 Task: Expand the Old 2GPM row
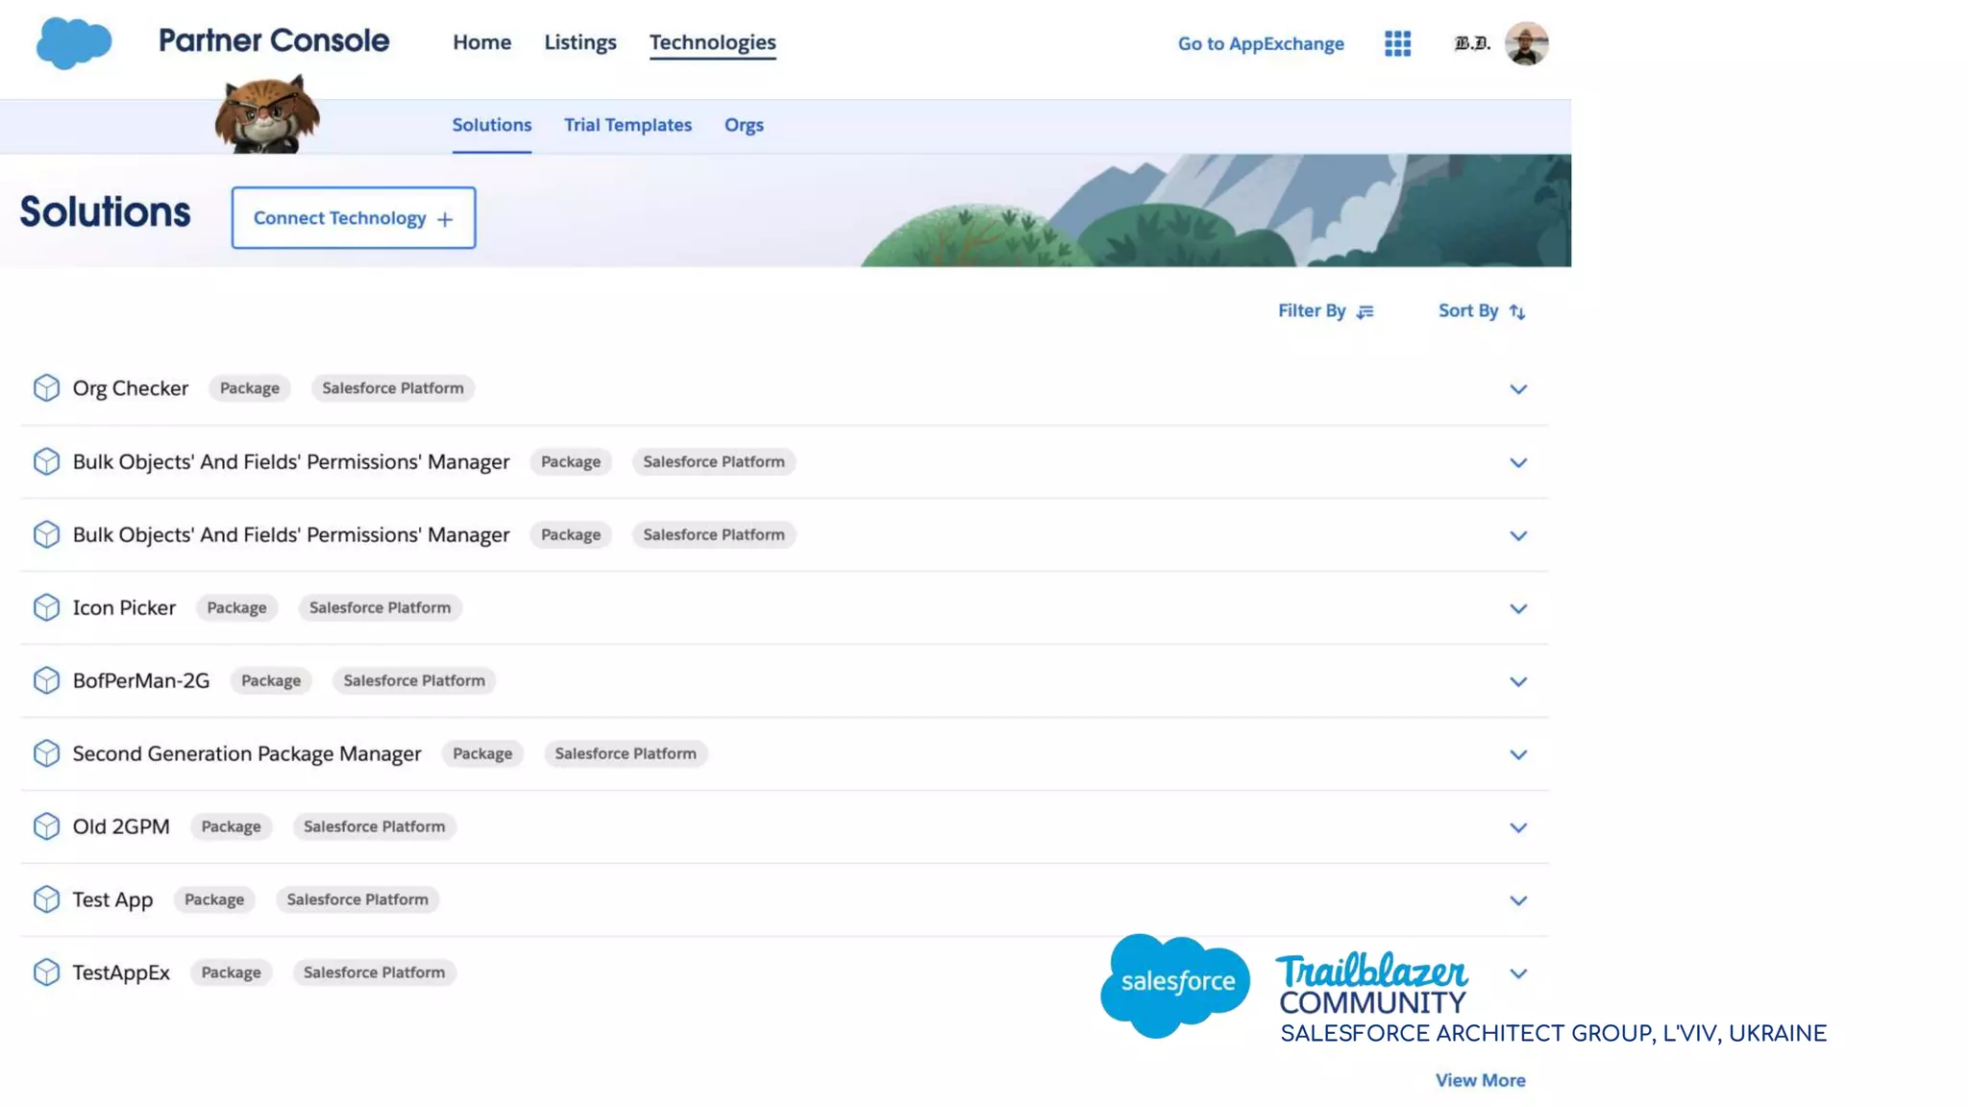point(1518,827)
